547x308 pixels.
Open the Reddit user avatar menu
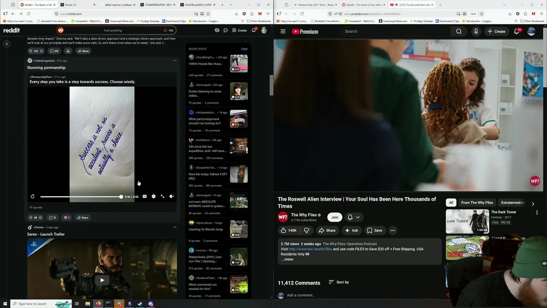(264, 30)
